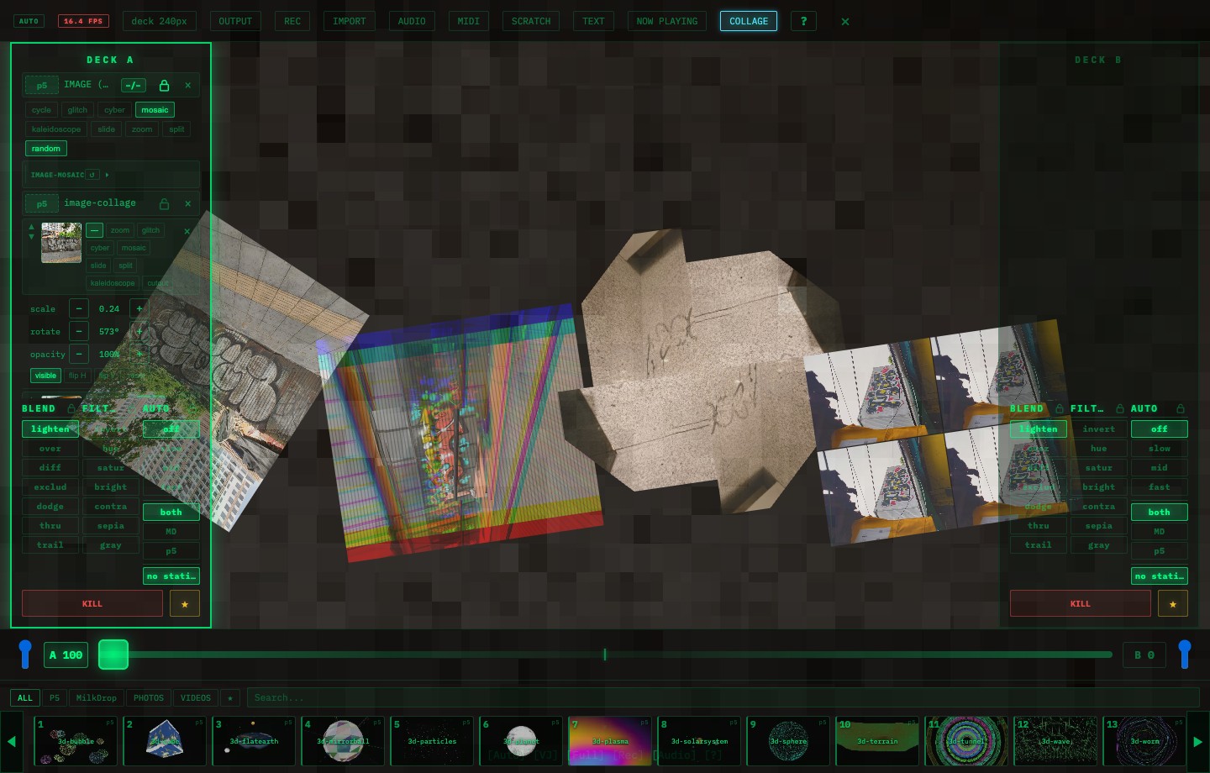Move collage image down with arrow
This screenshot has width=1210, height=773.
(32, 237)
